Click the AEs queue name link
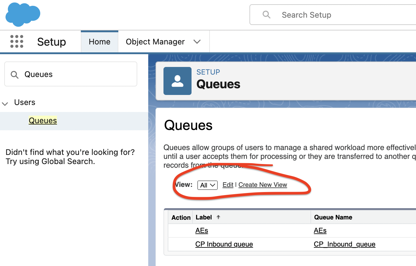This screenshot has height=266, width=416. click(x=320, y=231)
